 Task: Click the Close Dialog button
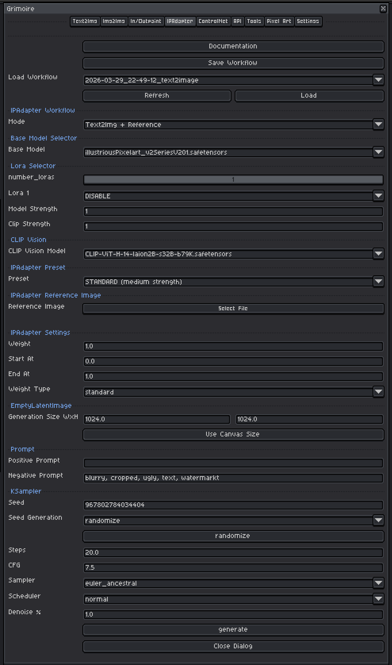(x=233, y=646)
